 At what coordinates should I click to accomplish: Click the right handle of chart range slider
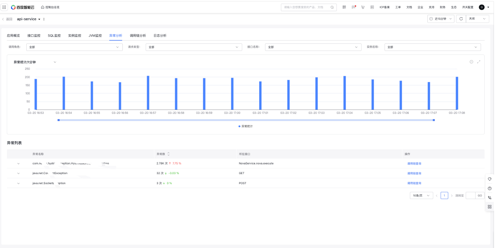point(434,120)
